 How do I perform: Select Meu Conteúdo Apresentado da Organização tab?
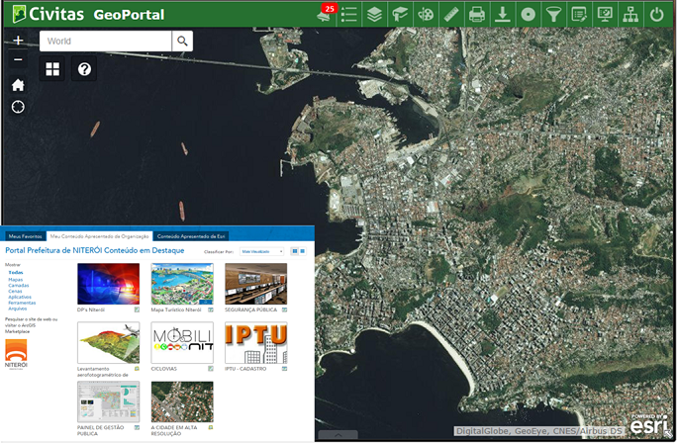coord(99,236)
